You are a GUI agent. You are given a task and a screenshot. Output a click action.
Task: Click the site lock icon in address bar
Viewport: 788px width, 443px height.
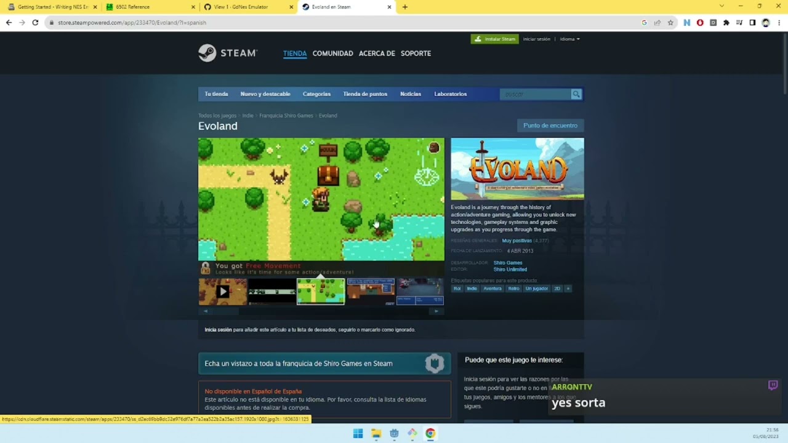[52, 23]
